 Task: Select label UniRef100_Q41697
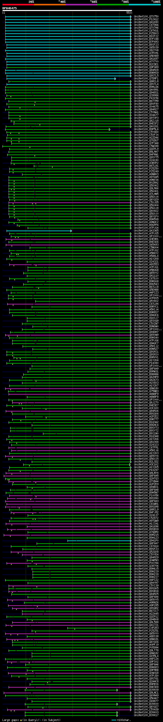(146, 59)
